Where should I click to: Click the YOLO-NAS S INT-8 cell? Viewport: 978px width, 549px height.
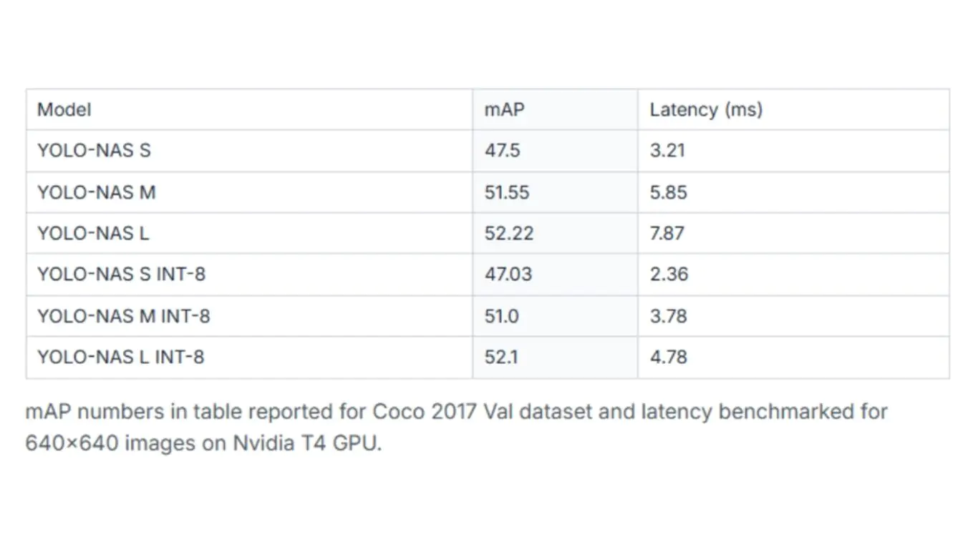pyautogui.click(x=121, y=274)
